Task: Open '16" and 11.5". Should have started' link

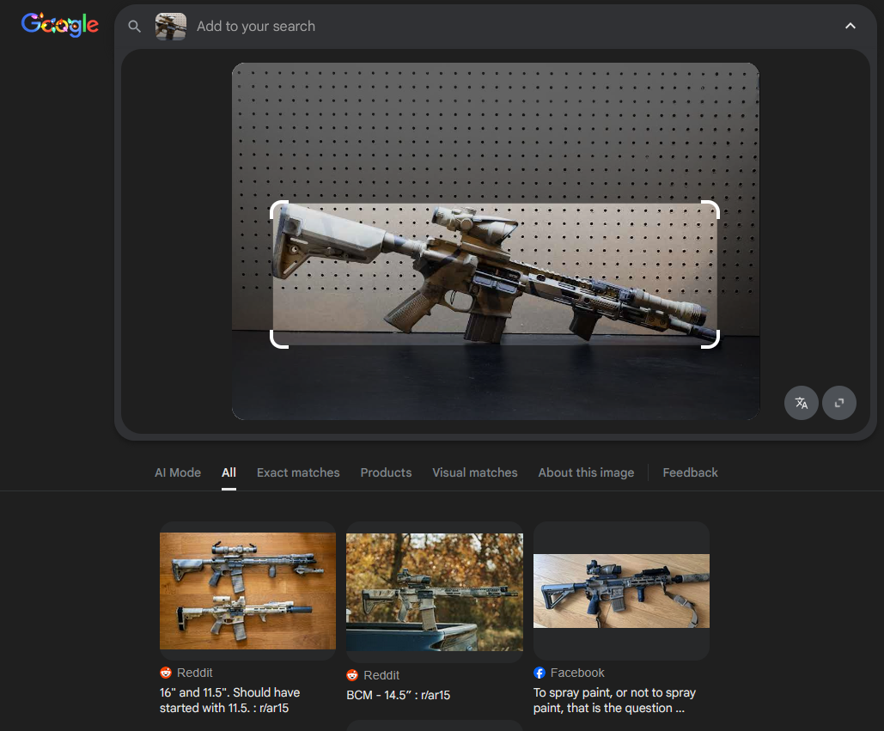Action: point(229,700)
